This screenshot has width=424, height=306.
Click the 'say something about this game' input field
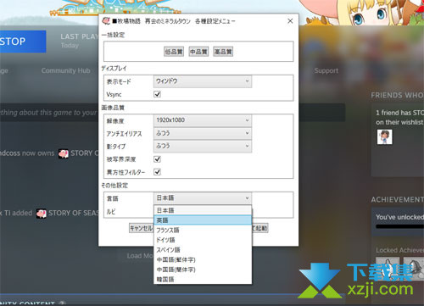48,113
